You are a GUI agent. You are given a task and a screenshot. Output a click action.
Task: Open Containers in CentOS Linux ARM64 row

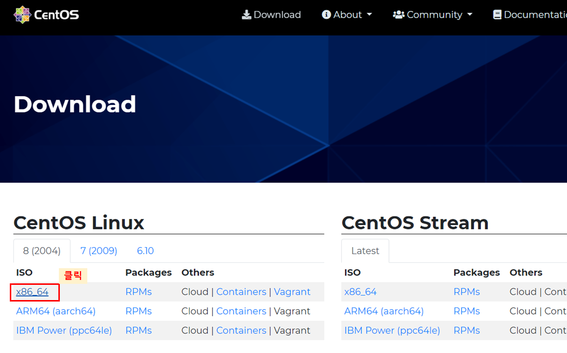(241, 311)
